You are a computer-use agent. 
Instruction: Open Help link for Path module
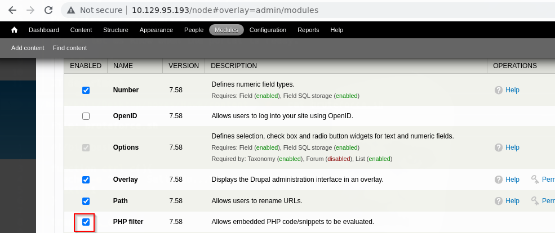coord(512,201)
